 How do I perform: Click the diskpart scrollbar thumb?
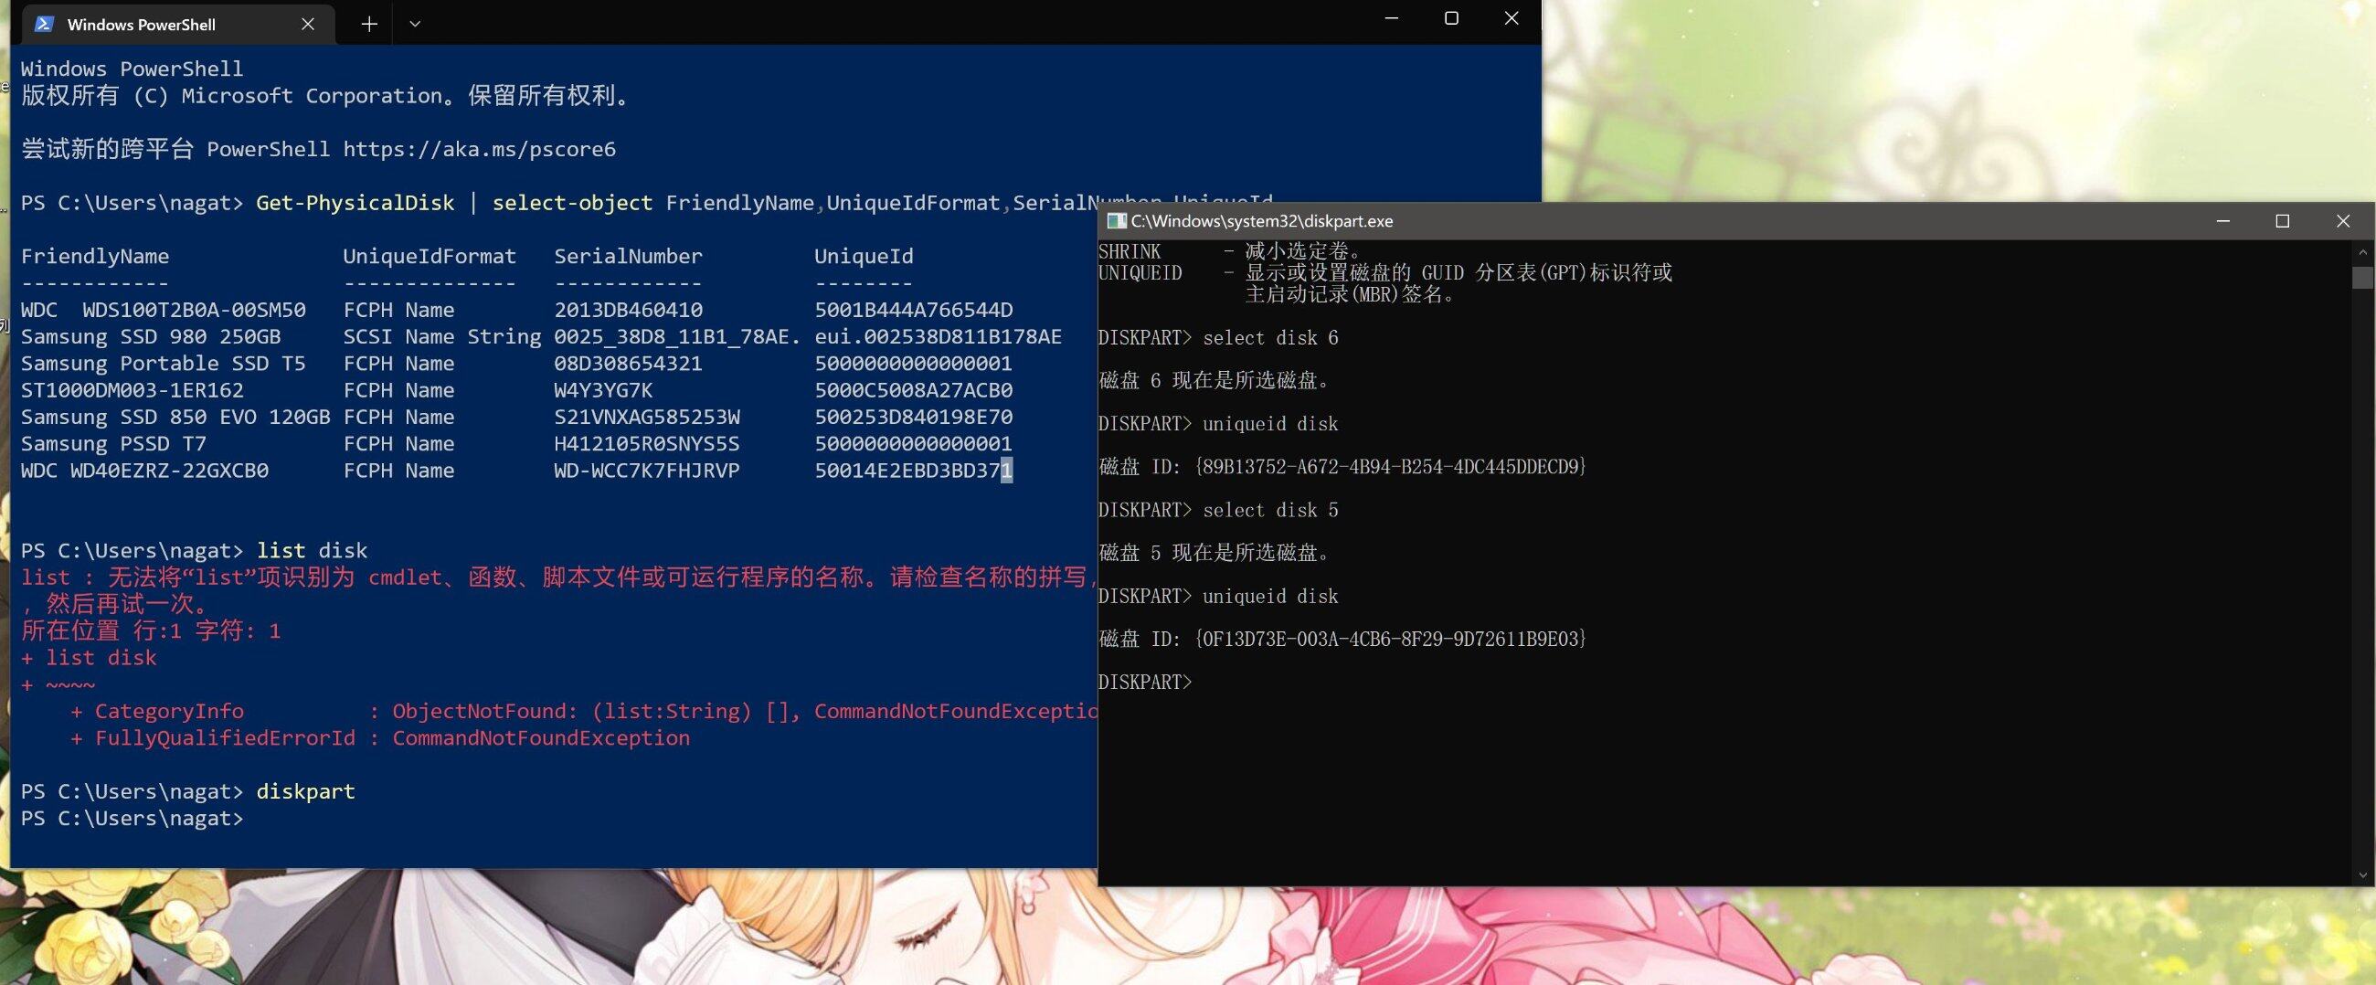(x=2362, y=278)
